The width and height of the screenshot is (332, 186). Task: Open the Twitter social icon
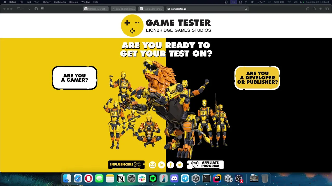[179, 165]
